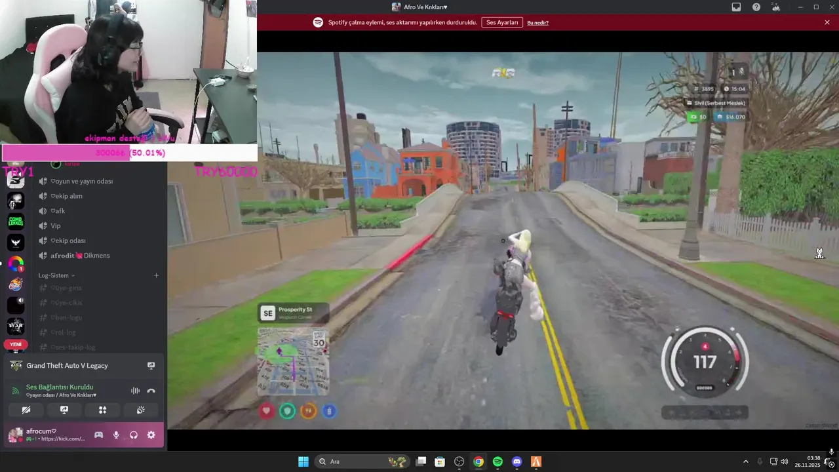Open afrocum user profile panel
839x472 pixels.
47,435
